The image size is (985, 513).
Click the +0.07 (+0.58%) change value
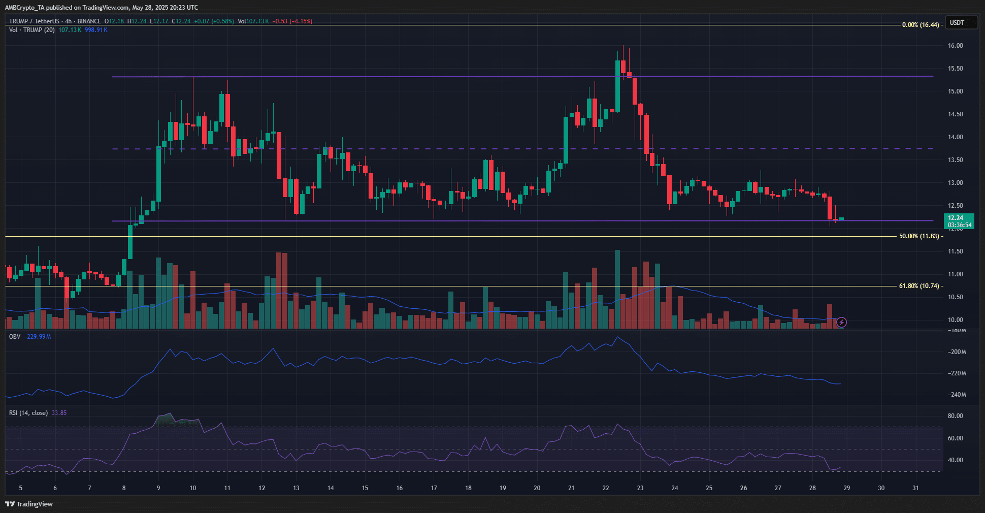point(214,21)
